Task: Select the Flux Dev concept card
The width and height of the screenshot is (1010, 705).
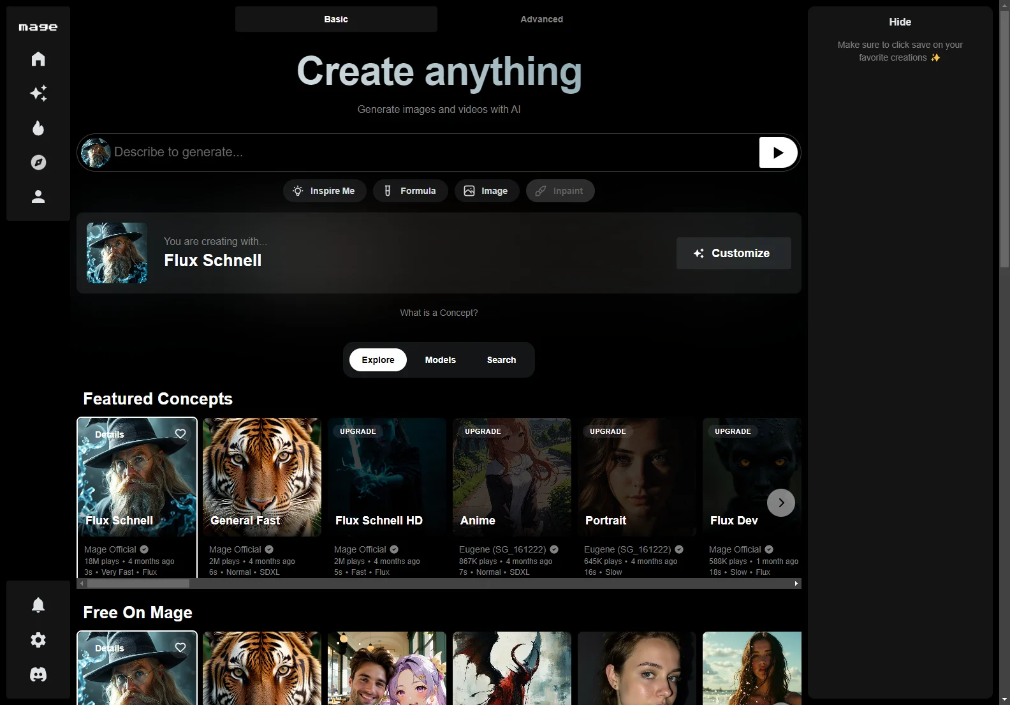Action: (752, 477)
